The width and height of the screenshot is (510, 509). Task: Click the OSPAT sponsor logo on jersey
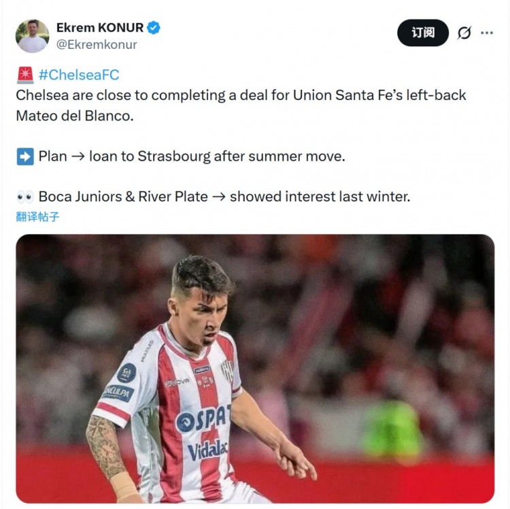[203, 419]
